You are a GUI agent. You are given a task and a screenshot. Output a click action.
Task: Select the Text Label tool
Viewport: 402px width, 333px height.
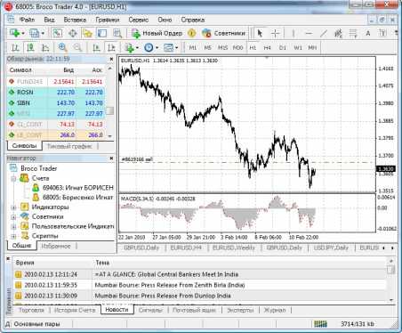[x=382, y=33]
